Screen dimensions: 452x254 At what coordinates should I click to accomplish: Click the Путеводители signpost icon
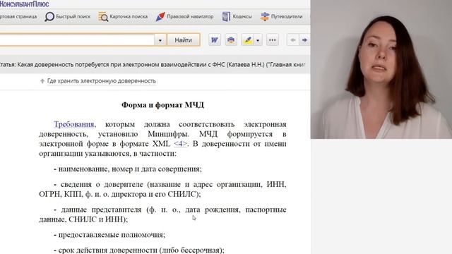point(265,17)
